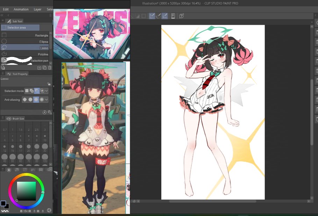
Task: Click the single left chevron in palette dock
Action: pos(8,15)
